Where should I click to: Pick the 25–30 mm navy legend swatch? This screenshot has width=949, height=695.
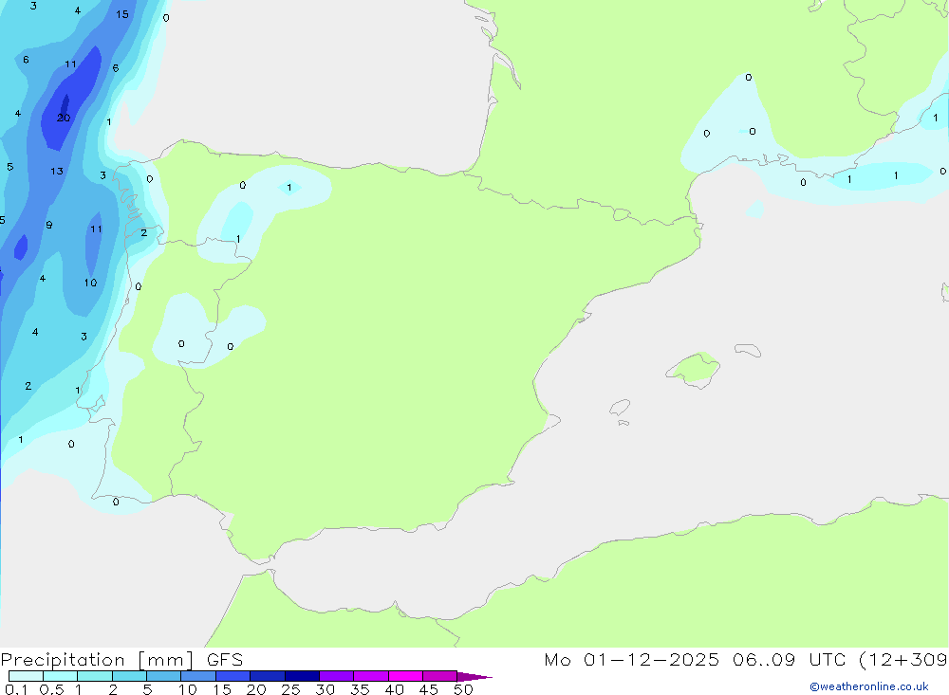302,676
